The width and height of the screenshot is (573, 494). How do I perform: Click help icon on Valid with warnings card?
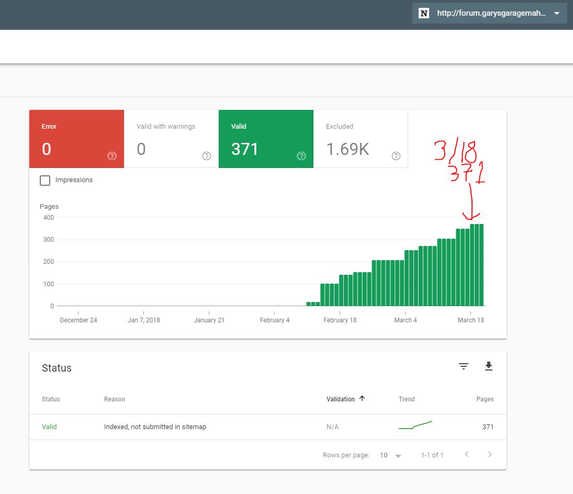coord(207,156)
